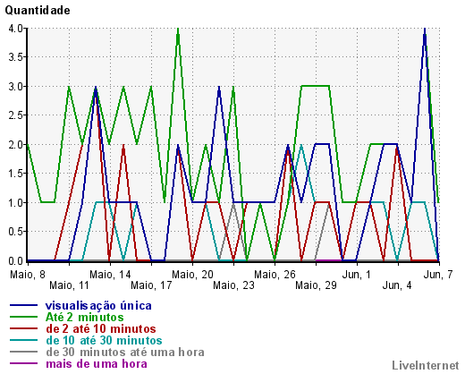Screen dimensions: 465x374
Task: Click the 'Maio, 20' date label
Action: 192,275
